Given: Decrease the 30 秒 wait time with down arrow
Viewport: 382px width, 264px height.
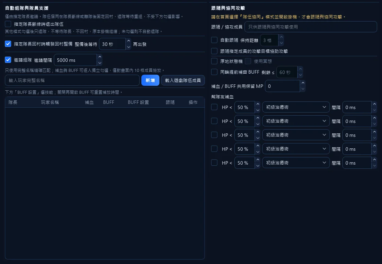Looking at the screenshot, I should (x=128, y=47).
